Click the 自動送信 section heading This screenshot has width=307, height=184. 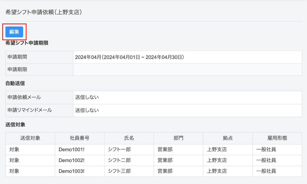15,83
